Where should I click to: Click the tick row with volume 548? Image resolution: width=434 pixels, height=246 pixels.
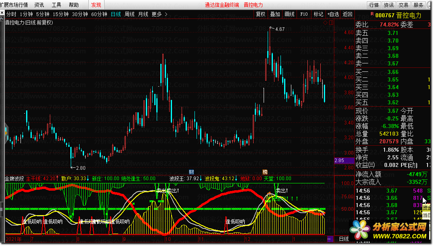coord(393,191)
